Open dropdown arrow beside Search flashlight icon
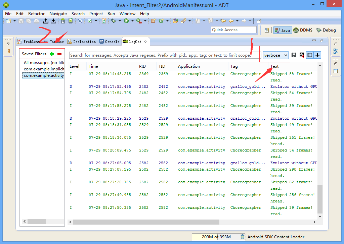The width and height of the screenshot is (344, 244). click(x=189, y=21)
